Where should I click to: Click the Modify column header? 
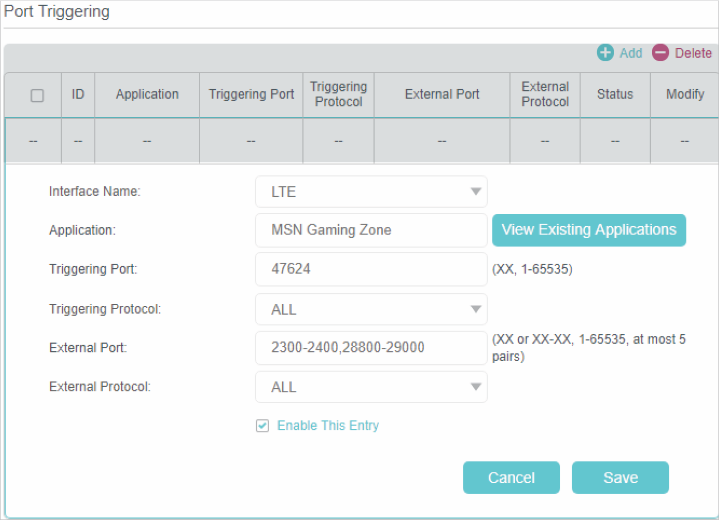coord(684,94)
